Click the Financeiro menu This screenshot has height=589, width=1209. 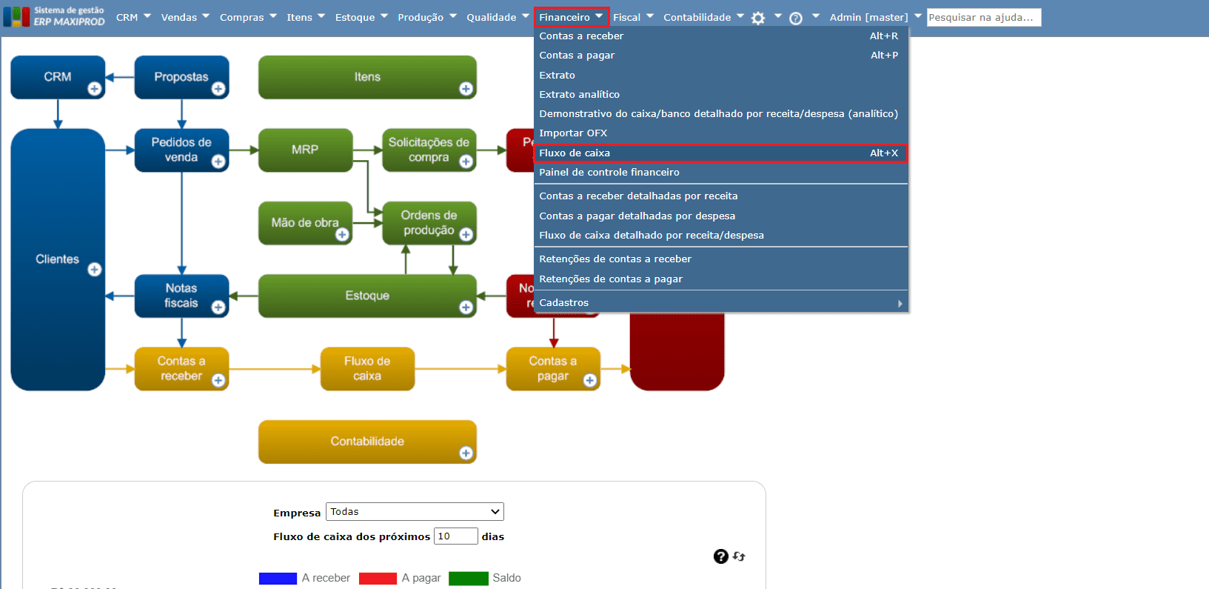pyautogui.click(x=571, y=17)
